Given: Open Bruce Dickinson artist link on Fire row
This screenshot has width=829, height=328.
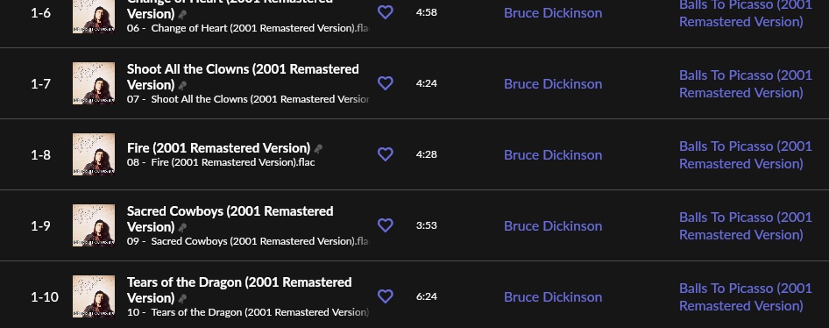Looking at the screenshot, I should pos(553,154).
